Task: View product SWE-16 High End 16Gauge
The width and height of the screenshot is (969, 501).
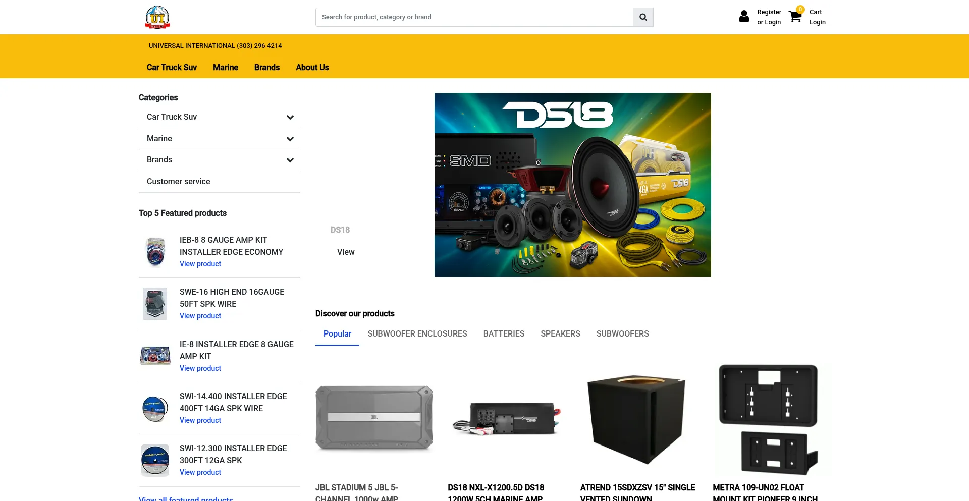Action: 200,316
